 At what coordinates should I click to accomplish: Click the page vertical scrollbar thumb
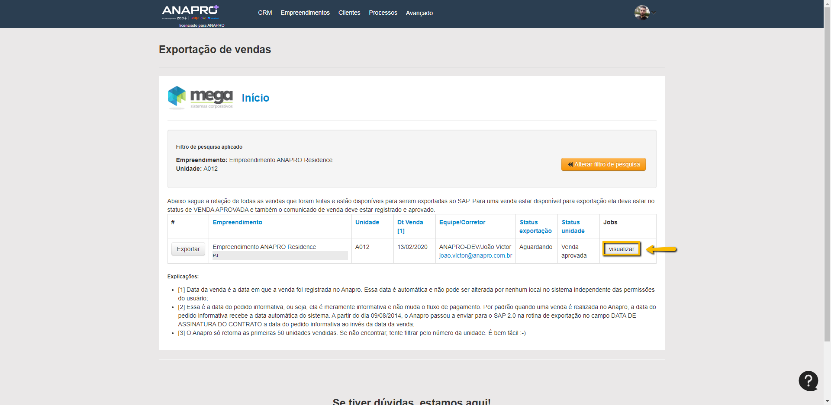[x=827, y=173]
